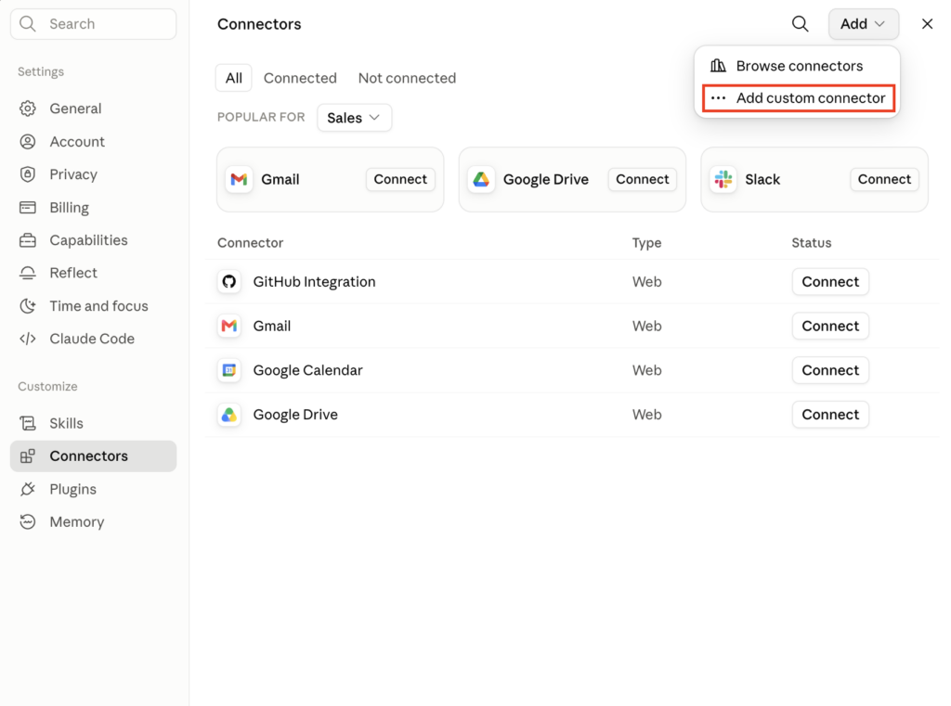Screen dimensions: 951x706
Task: Open the General settings gear icon
Action: 27,109
